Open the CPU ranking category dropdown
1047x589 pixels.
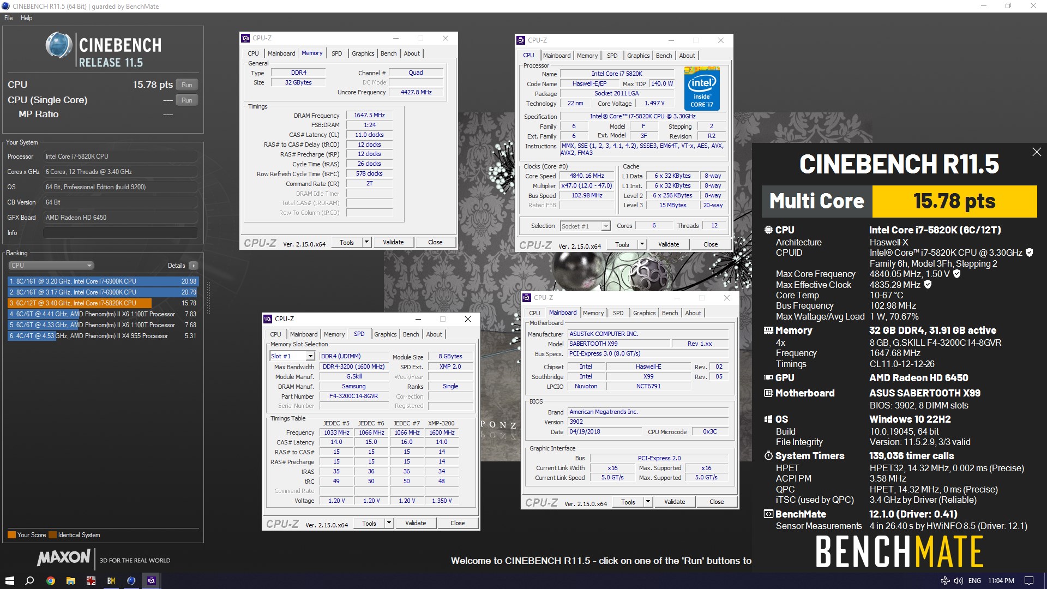click(x=51, y=266)
